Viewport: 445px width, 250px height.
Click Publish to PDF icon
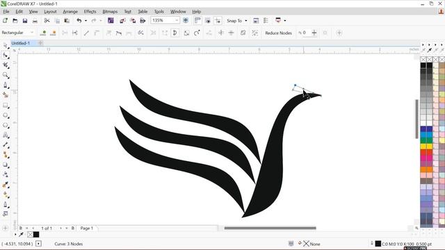coord(143,21)
